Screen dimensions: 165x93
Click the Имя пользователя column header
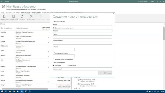[x=6, y=28]
